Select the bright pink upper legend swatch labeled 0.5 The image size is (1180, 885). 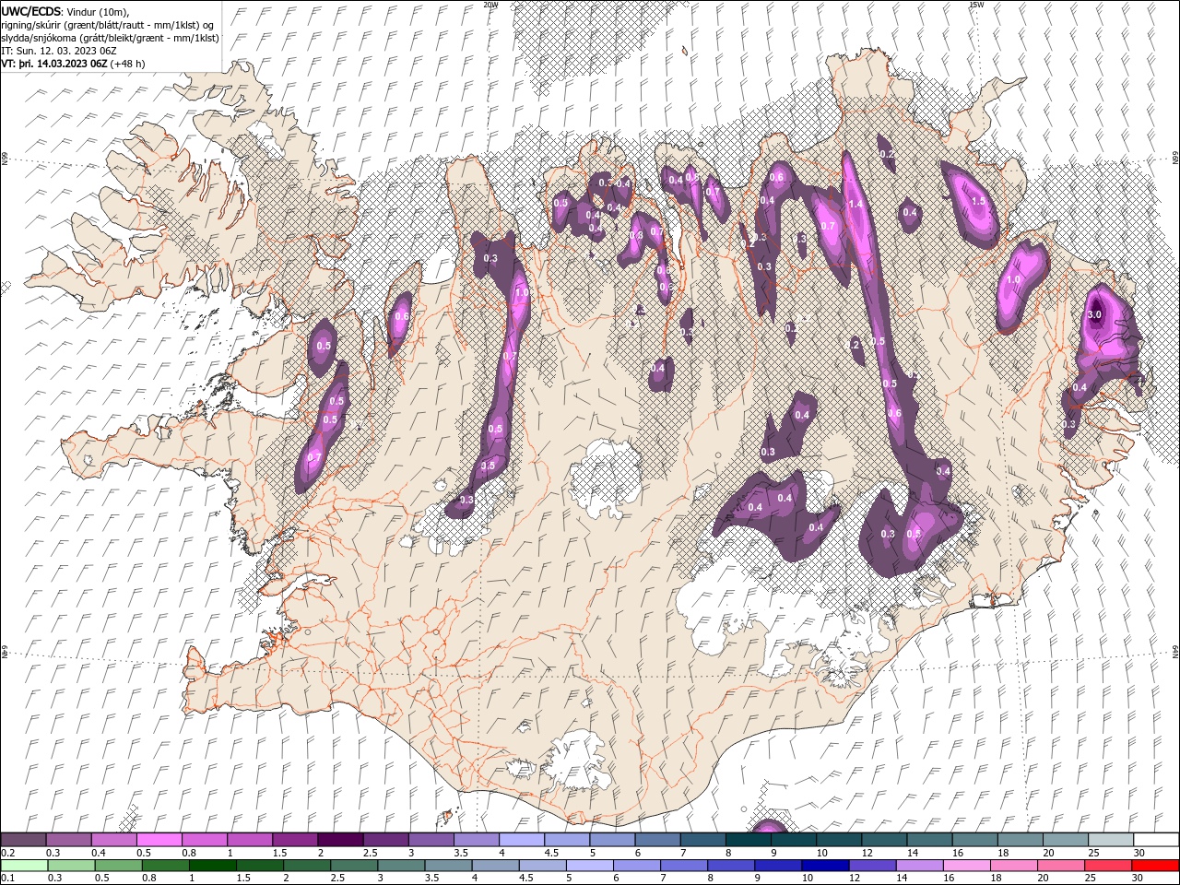coord(159,840)
